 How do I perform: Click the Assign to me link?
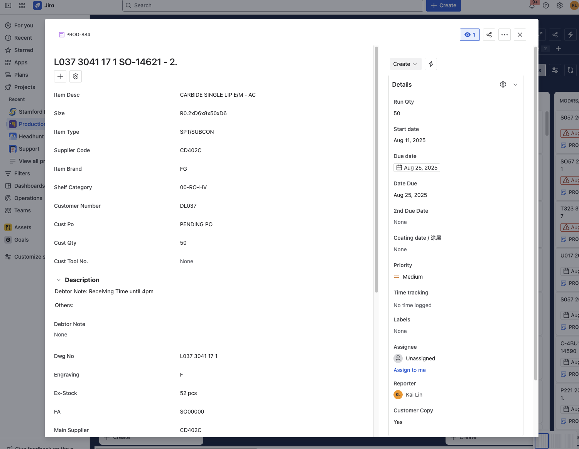coord(410,370)
